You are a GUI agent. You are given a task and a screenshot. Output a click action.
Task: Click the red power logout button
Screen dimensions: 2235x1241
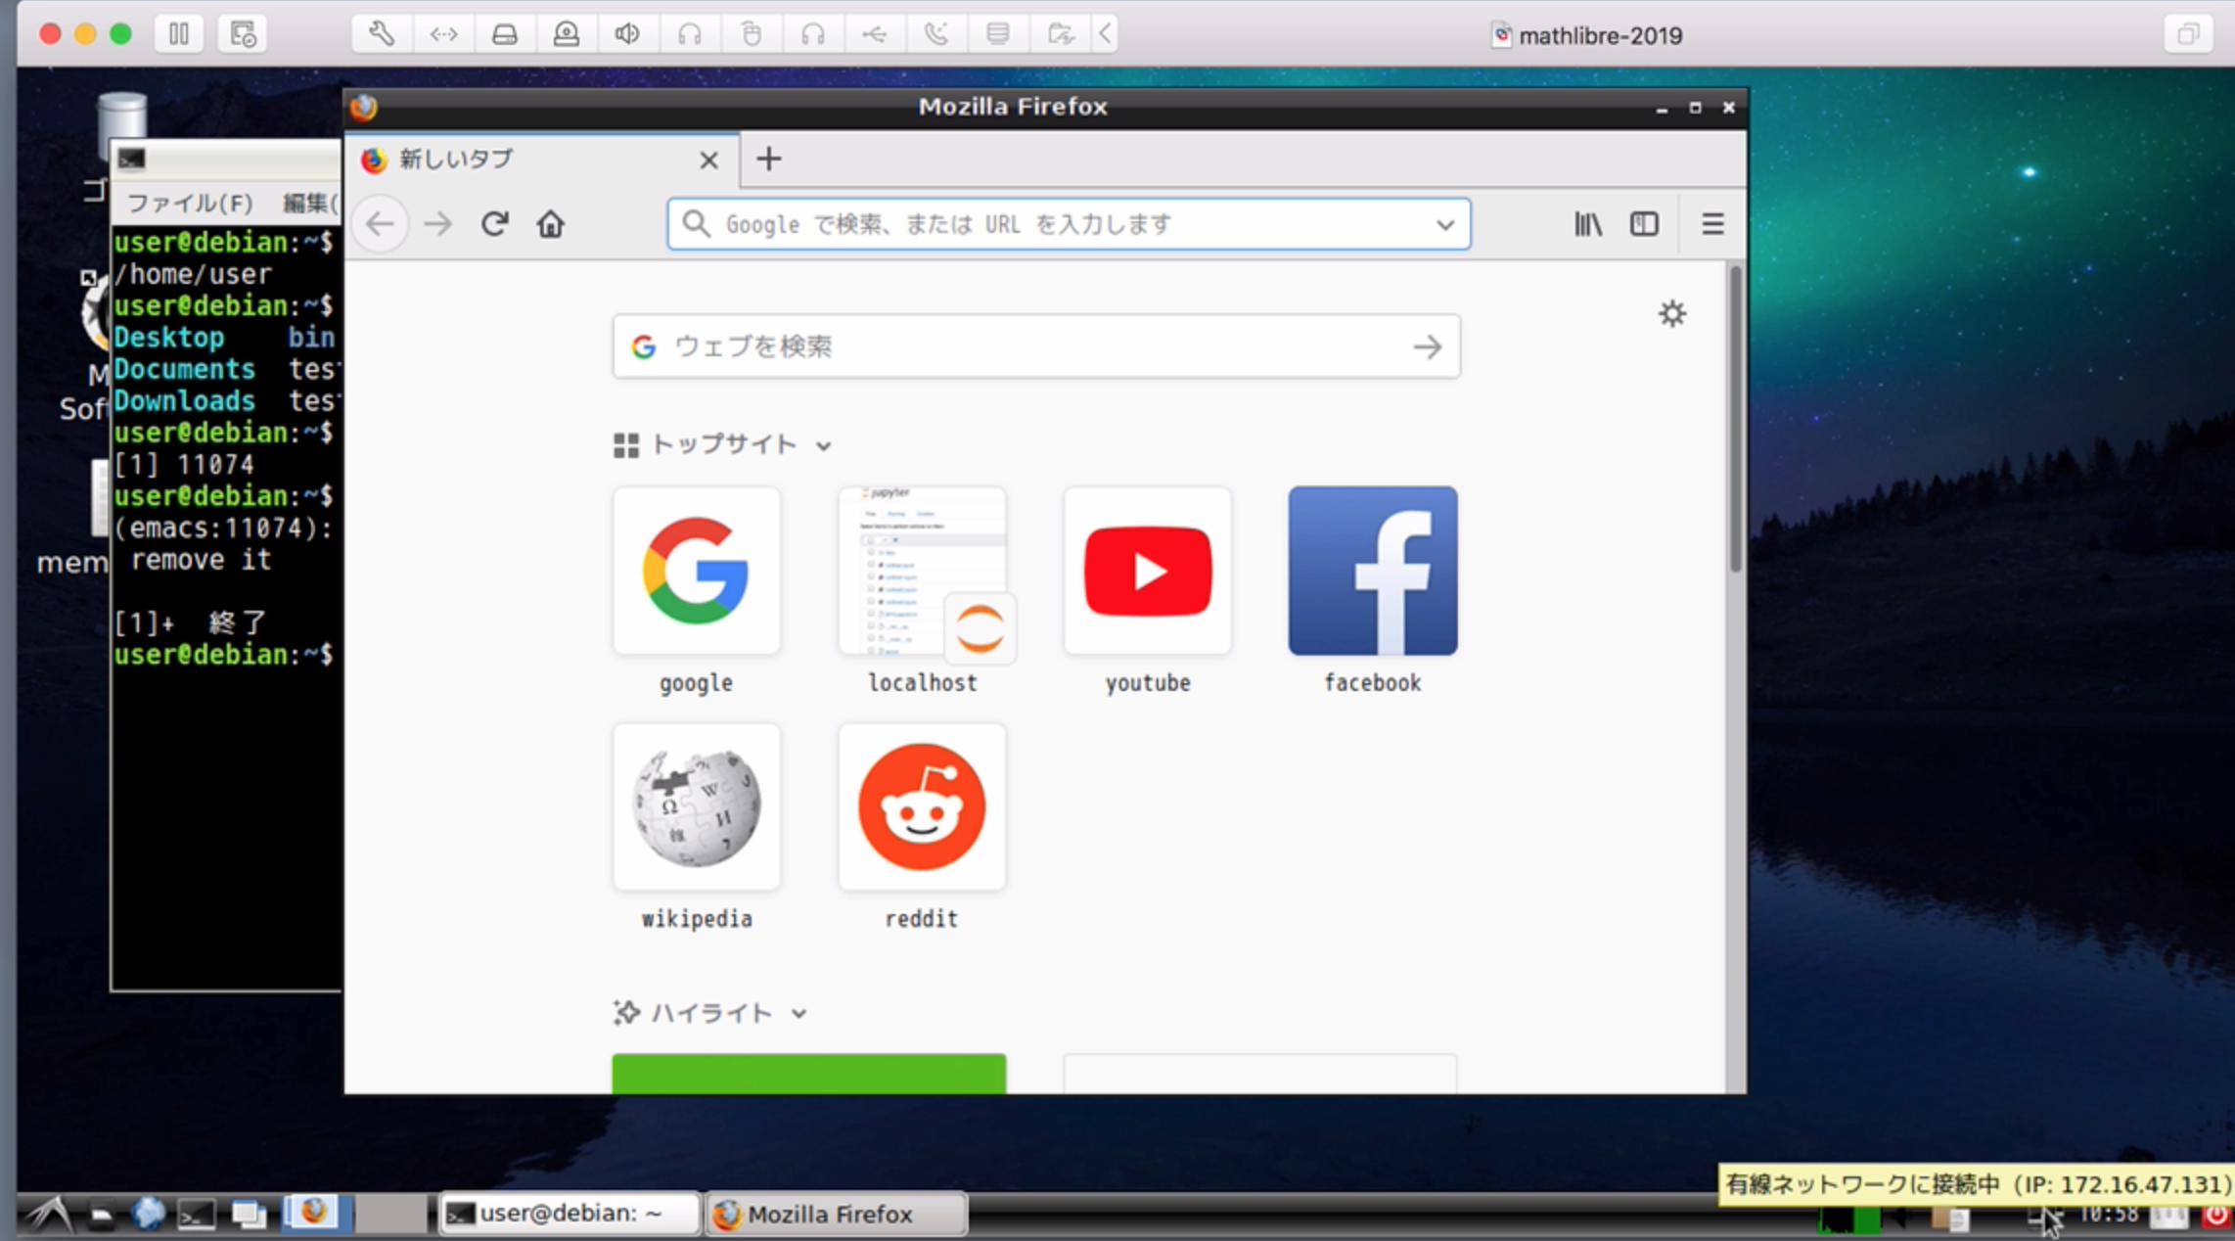click(2215, 1216)
